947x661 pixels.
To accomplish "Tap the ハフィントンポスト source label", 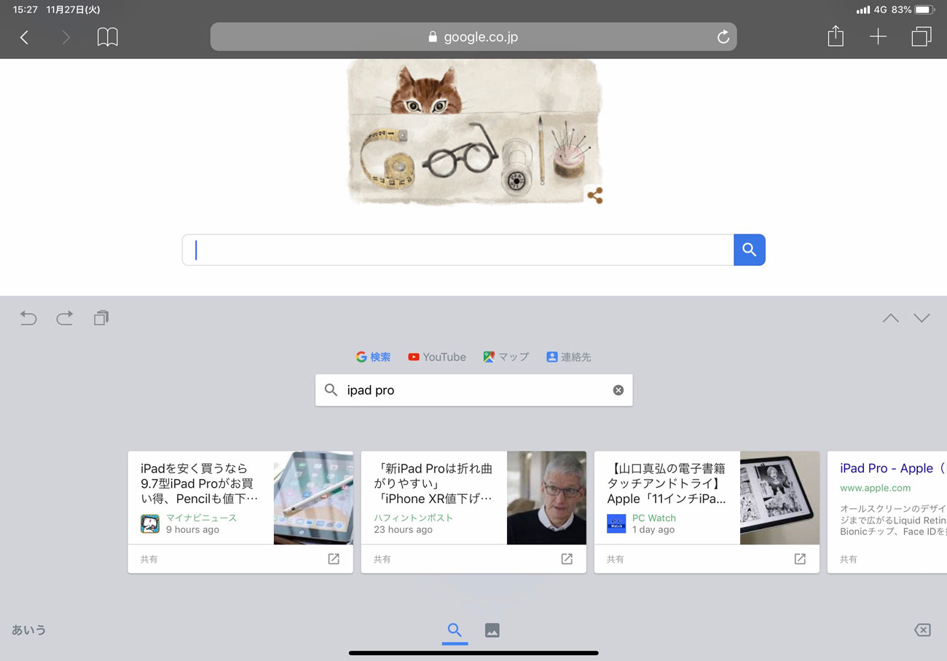I will [x=413, y=518].
